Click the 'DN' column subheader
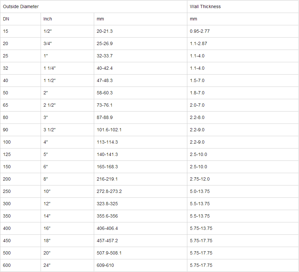This screenshot has width=299, height=272. (x=6, y=19)
